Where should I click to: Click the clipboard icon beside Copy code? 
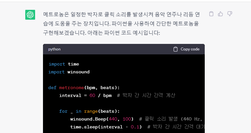[176, 49]
